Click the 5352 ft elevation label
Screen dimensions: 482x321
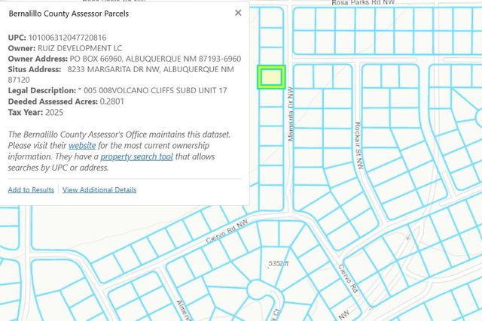(278, 264)
